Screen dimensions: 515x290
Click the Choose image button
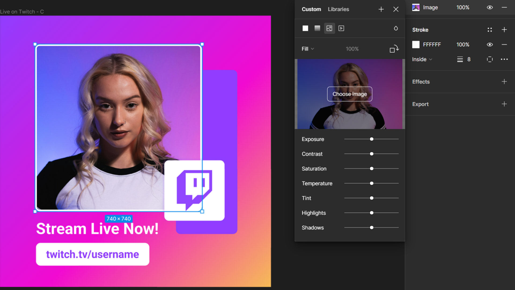[x=350, y=94]
